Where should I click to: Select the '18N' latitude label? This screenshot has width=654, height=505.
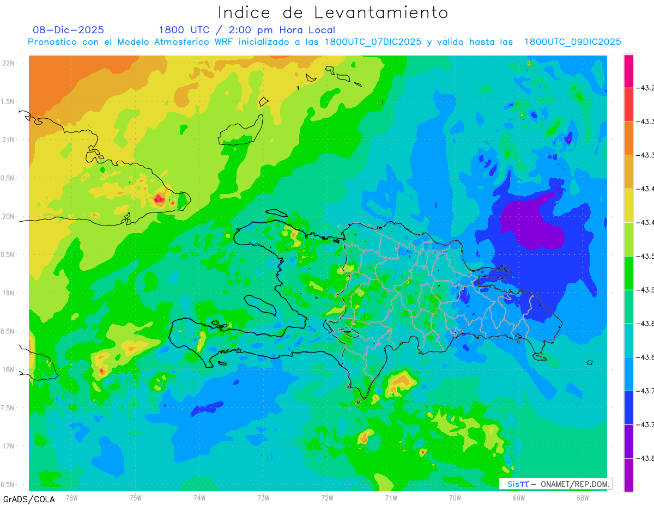[9, 369]
